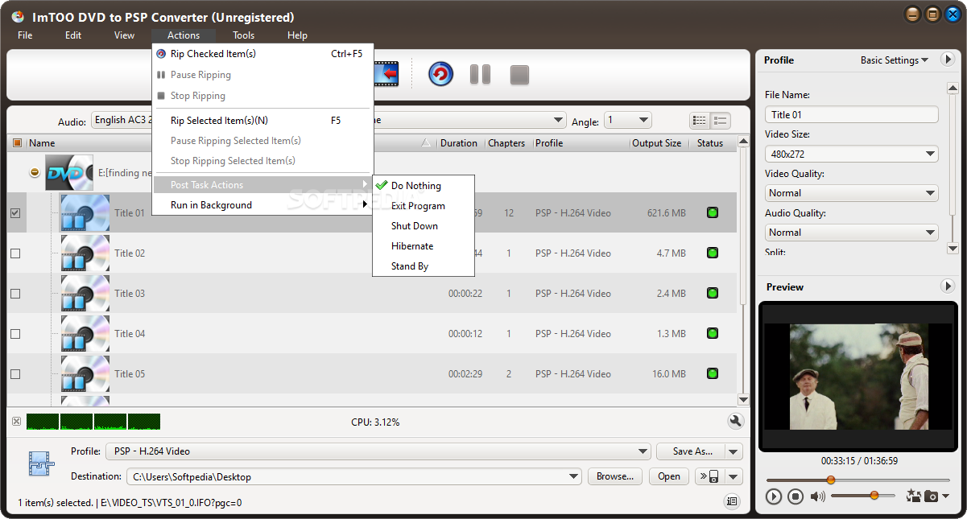This screenshot has height=519, width=967.
Task: Play the preview video
Action: tap(774, 496)
